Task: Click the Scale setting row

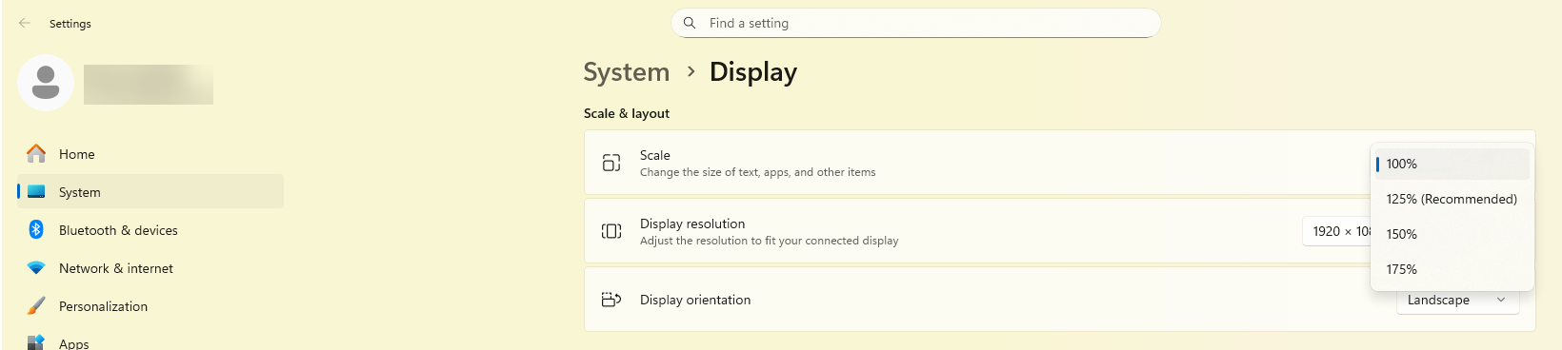Action: tap(976, 163)
